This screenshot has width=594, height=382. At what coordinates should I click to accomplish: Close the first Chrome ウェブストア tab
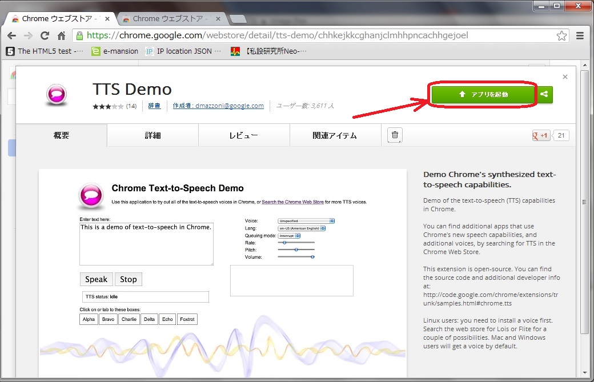tap(107, 18)
